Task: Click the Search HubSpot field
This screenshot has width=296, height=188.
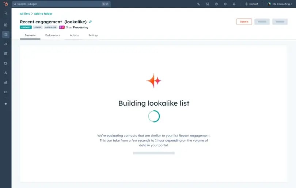Action: (58, 4)
